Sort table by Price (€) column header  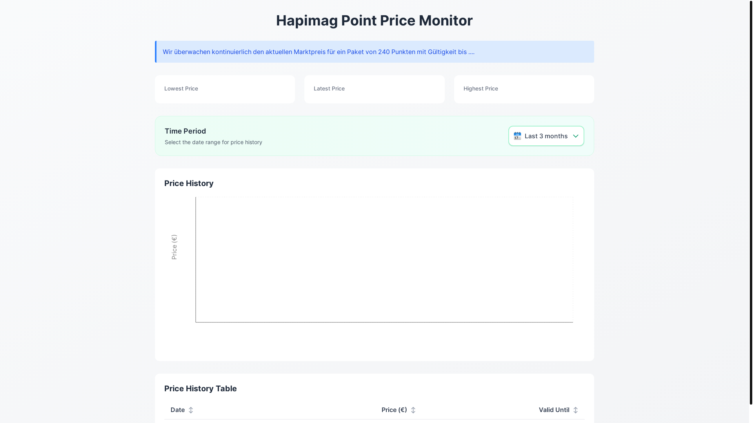tap(398, 410)
